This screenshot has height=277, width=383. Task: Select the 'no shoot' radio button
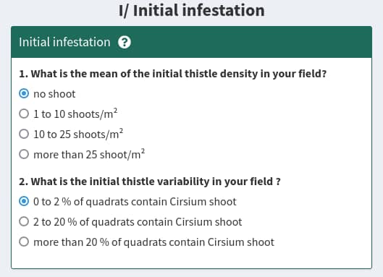24,93
